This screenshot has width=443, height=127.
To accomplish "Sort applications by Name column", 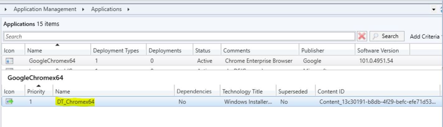I will coord(58,51).
